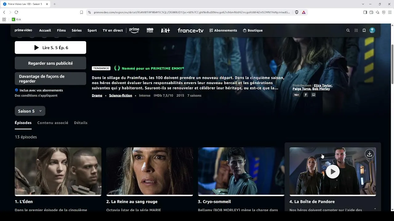Viewport: 394px width, 221px height.
Task: Open the Boutique menu
Action: (x=253, y=30)
